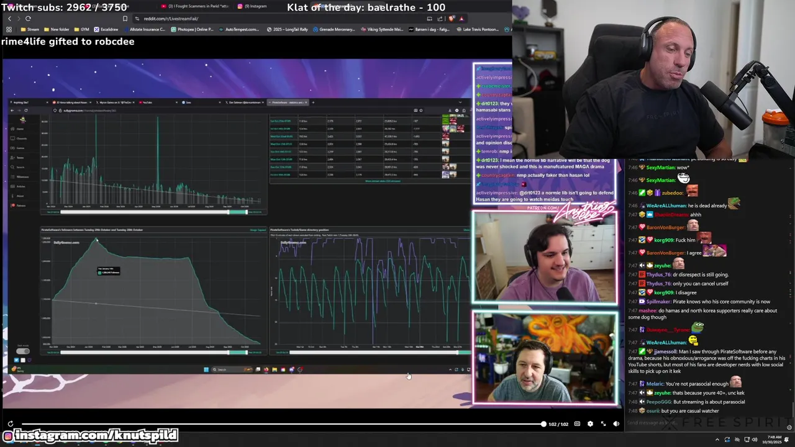
Task: Click the Send message chat input
Action: coord(705,423)
